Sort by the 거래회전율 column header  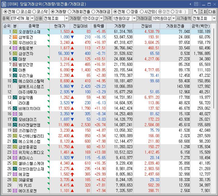(175, 26)
